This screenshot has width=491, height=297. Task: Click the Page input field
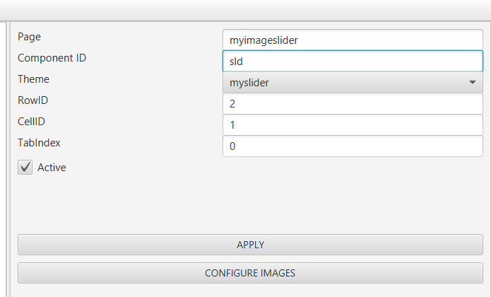point(352,40)
